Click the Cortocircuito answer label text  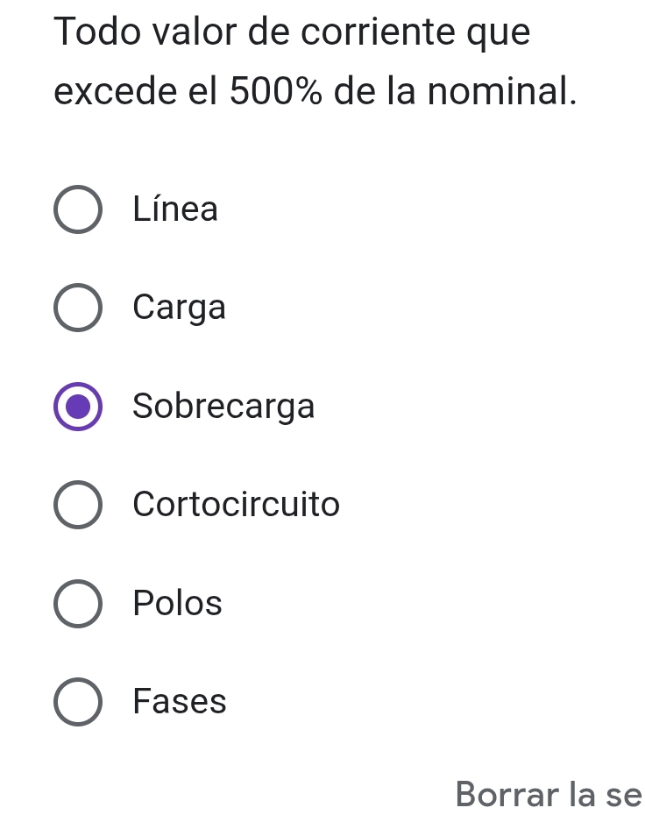coord(237,506)
